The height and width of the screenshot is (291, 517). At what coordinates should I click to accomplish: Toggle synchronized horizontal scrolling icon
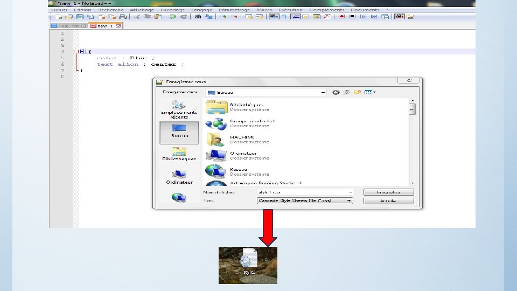click(260, 17)
